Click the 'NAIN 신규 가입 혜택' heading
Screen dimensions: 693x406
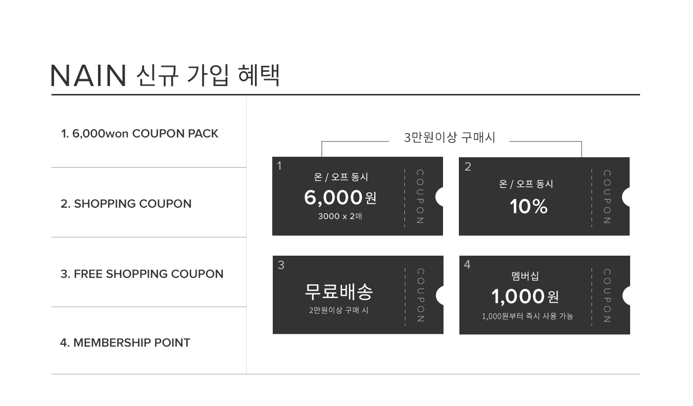166,75
